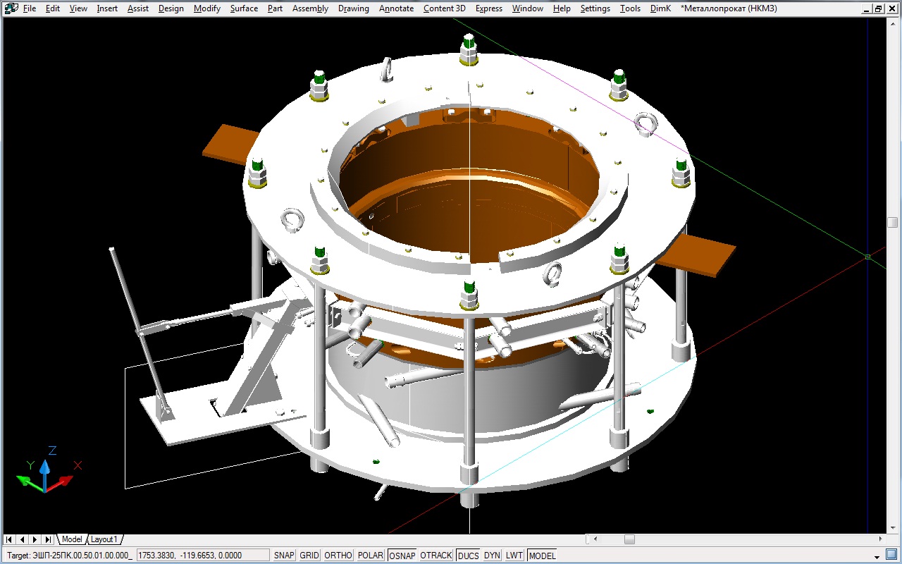902x564 pixels.
Task: Expand the Content 3D menu
Action: [x=444, y=8]
